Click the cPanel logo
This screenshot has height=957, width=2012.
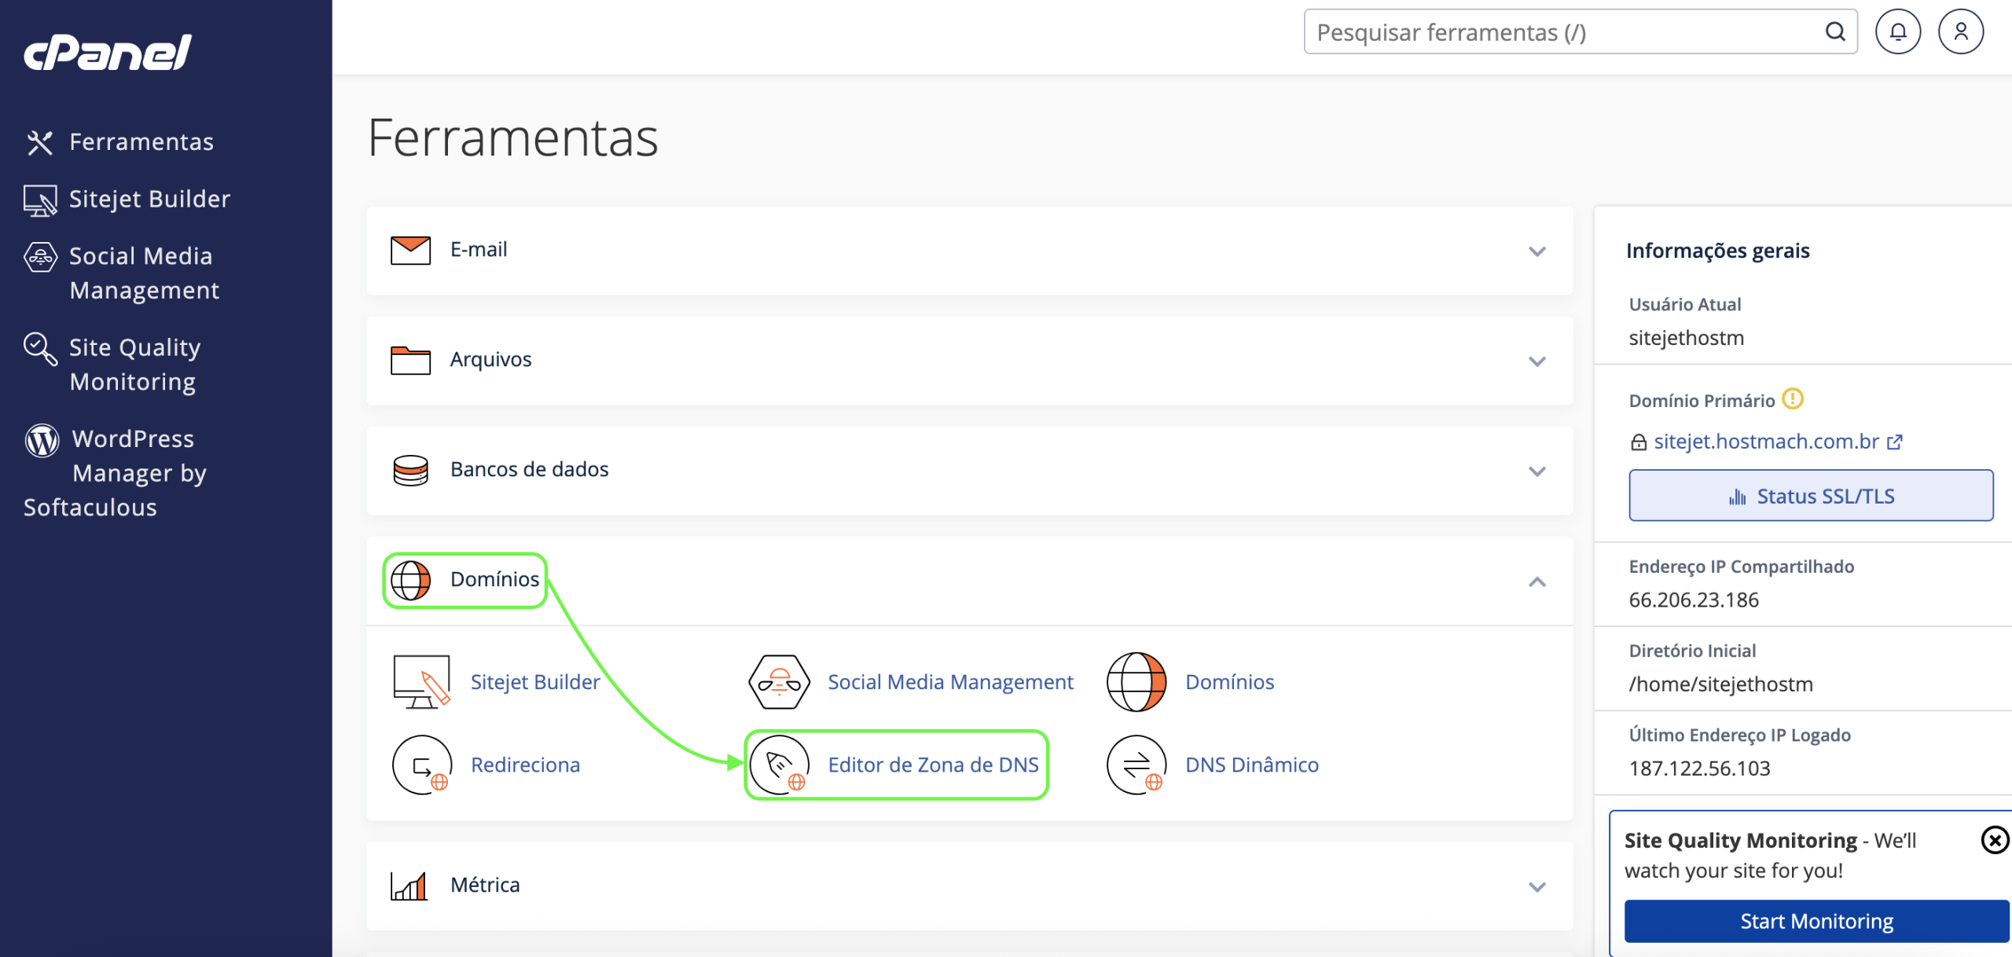coord(108,52)
